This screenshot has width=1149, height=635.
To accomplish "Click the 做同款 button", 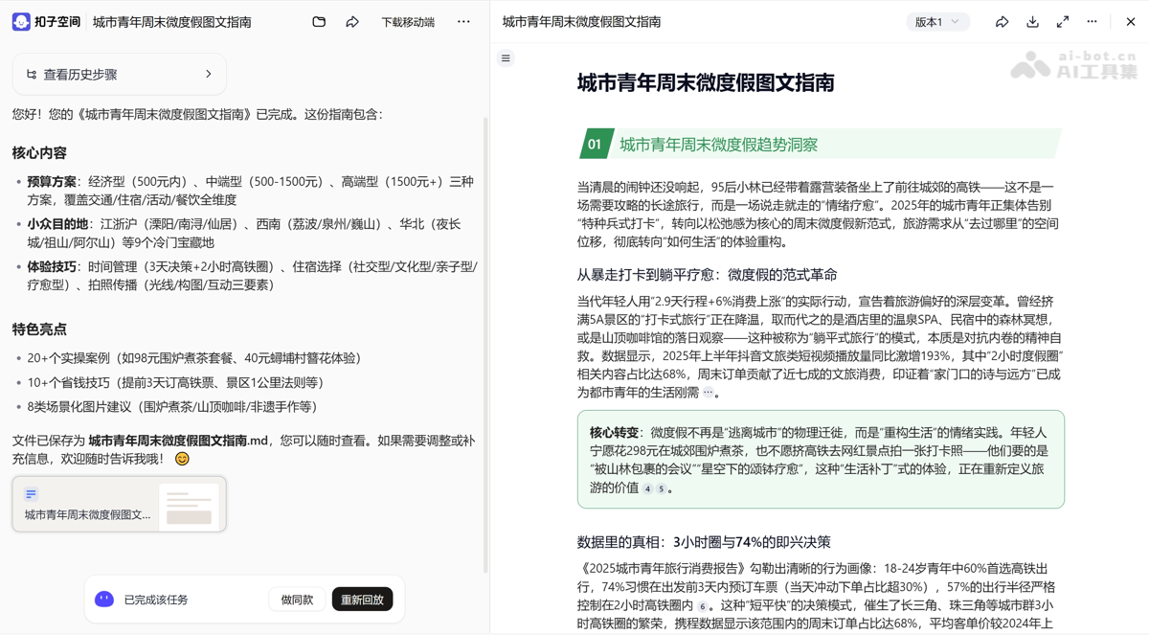I will (297, 599).
